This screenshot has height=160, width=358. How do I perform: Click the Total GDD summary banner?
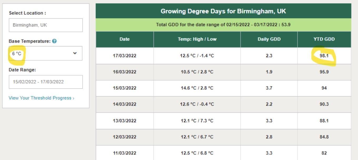[x=223, y=25]
